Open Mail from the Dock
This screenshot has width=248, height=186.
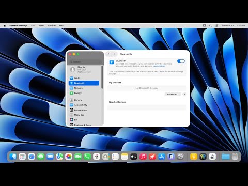point(50,157)
